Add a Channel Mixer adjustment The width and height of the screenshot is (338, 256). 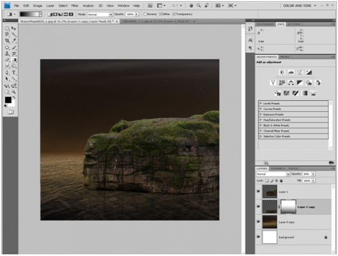click(318, 83)
